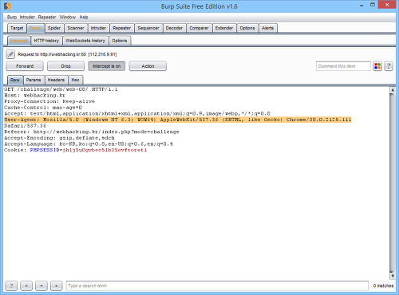Switch to the Alerts tab
The width and height of the screenshot is (399, 295).
[267, 28]
